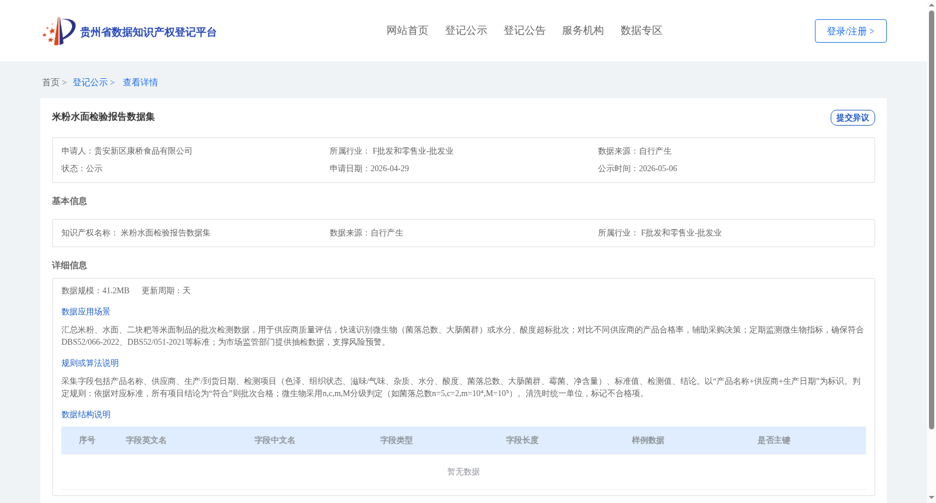Click 数据来源：自行产生 in header box
This screenshot has height=503, width=936.
pyautogui.click(x=635, y=151)
